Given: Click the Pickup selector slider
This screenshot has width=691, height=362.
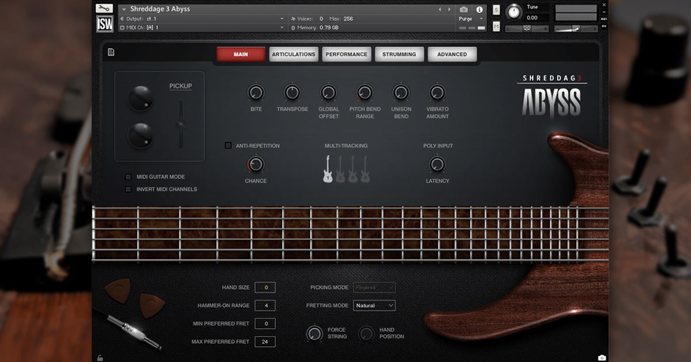Looking at the screenshot, I should [181, 124].
